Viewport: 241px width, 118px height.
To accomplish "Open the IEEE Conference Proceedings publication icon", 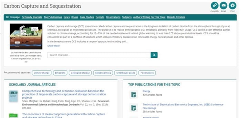I will pos(134,108).
